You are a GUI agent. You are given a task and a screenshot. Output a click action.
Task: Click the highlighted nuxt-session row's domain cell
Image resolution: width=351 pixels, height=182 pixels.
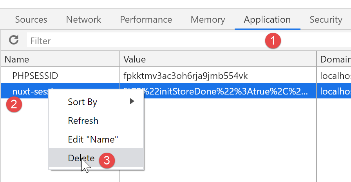click(x=335, y=91)
